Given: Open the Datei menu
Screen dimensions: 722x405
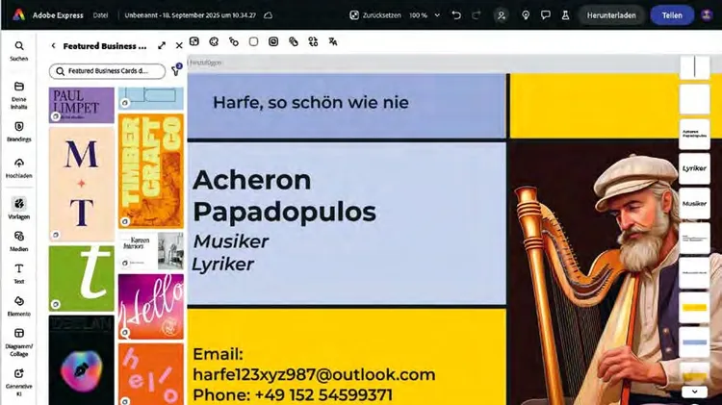Looking at the screenshot, I should (x=102, y=16).
